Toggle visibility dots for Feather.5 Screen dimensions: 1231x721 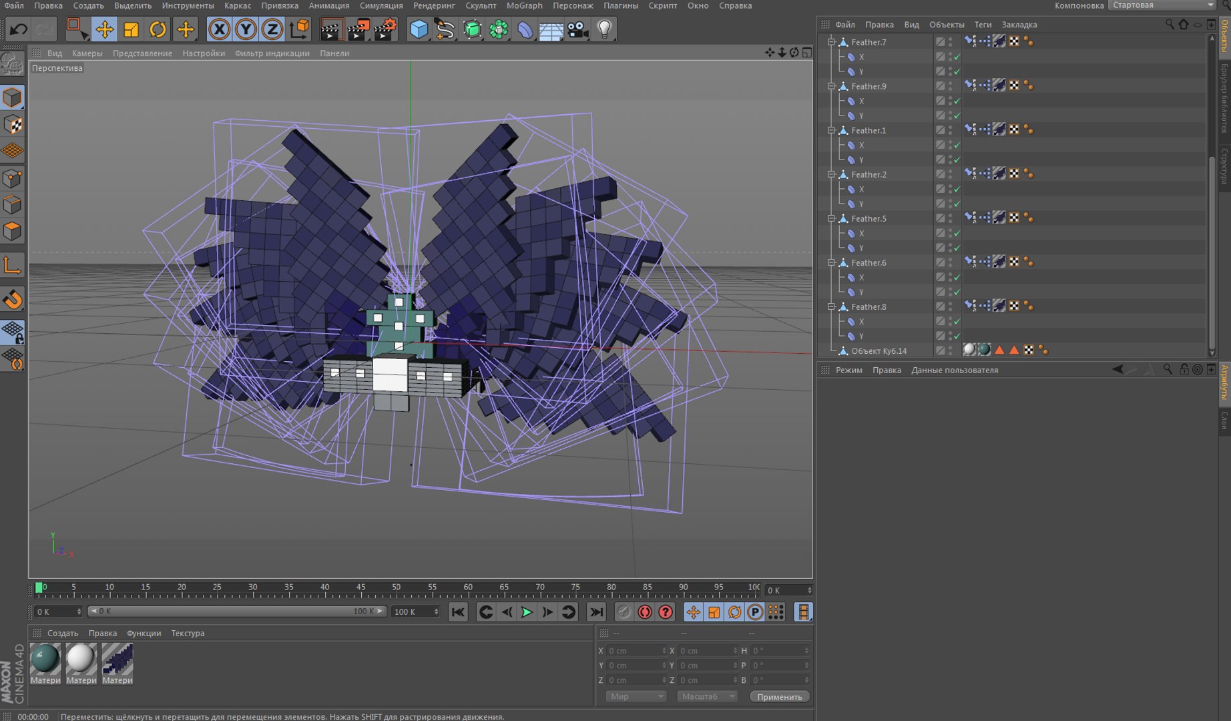(x=950, y=218)
